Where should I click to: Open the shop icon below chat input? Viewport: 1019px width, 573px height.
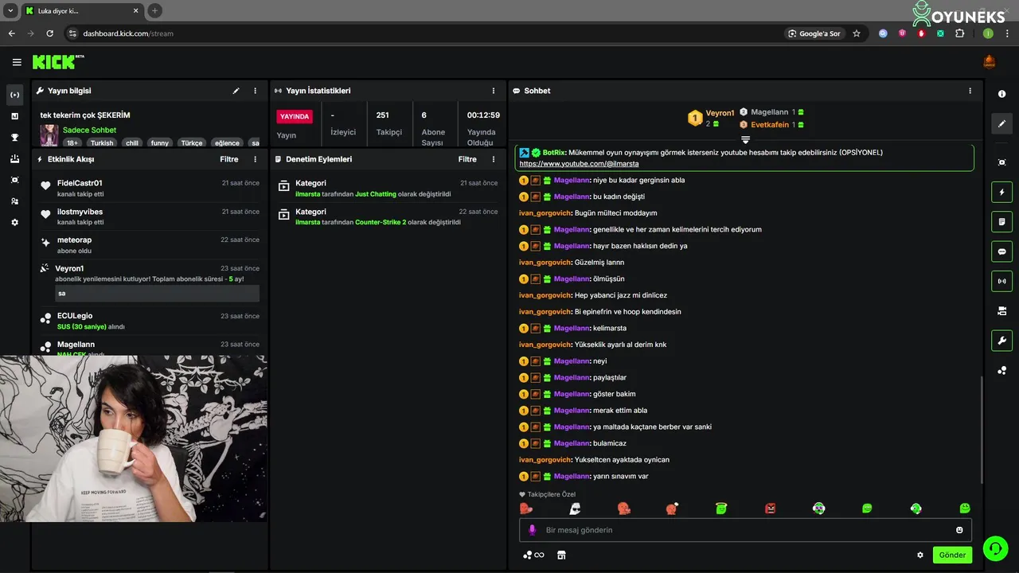(561, 555)
